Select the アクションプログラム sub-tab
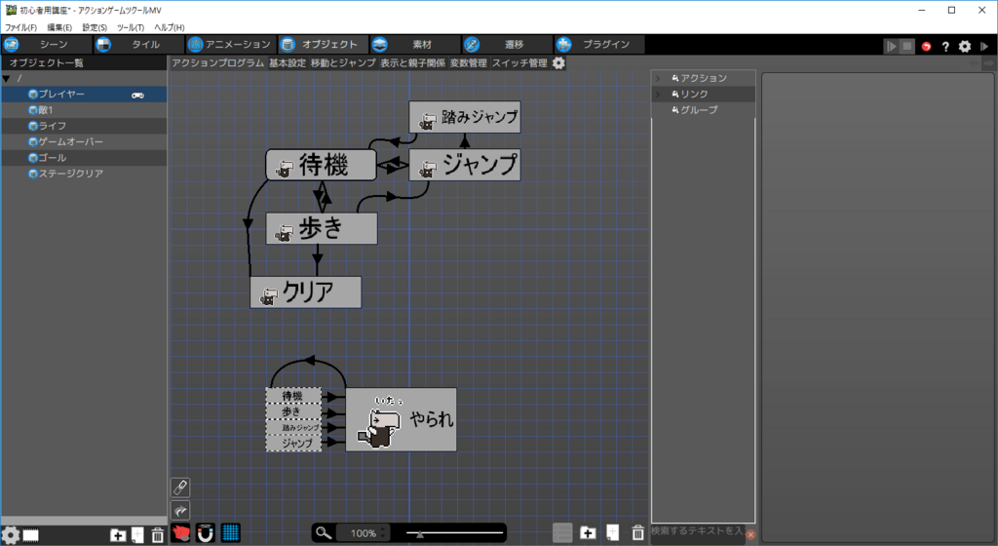Viewport: 998px width, 546px height. [217, 63]
